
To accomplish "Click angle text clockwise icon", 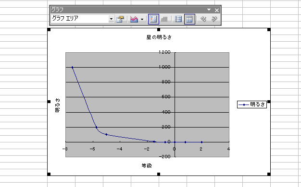I will tap(203, 19).
